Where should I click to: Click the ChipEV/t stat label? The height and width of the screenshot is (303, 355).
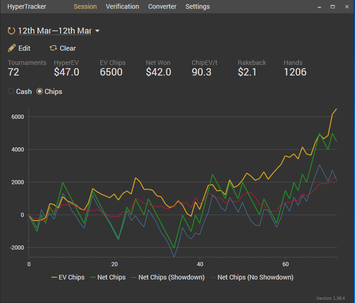pos(204,62)
